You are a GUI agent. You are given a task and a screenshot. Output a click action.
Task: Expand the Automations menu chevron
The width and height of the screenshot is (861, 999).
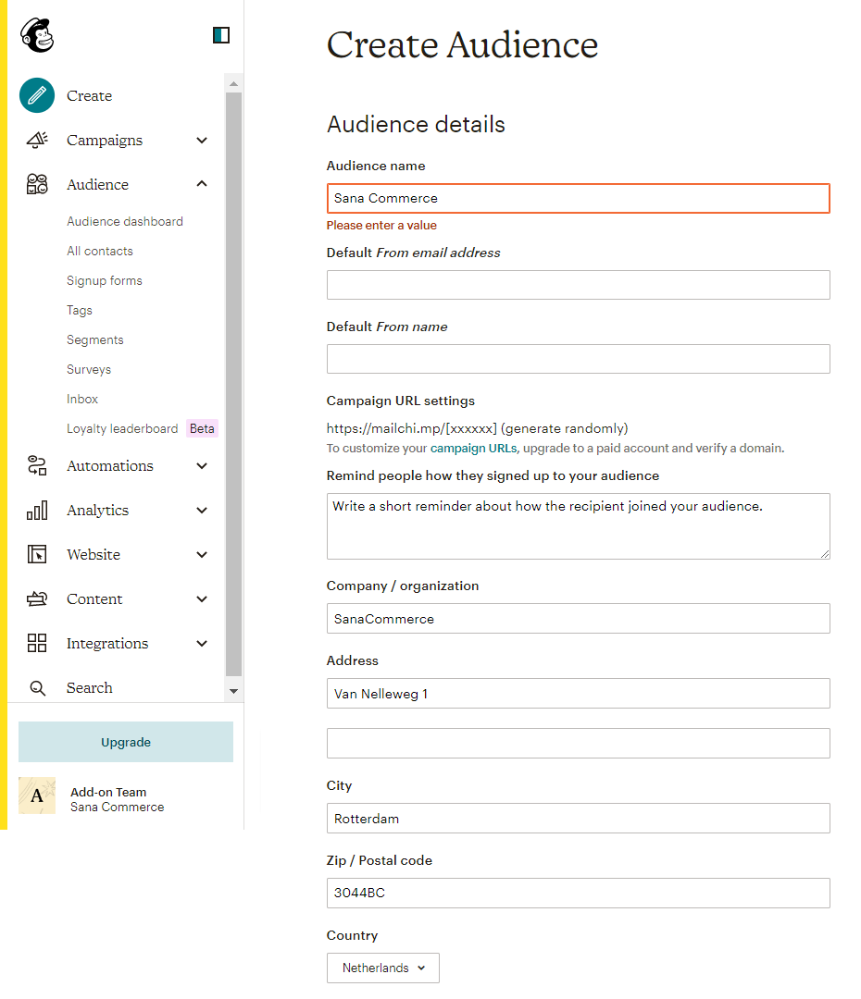click(x=202, y=465)
